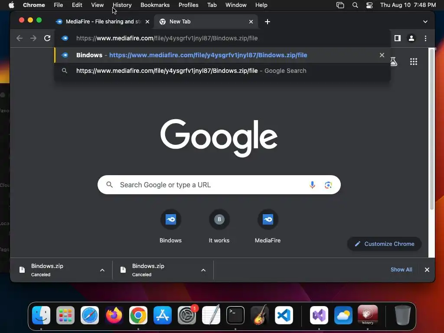Open the Bookmarks menu
Image resolution: width=444 pixels, height=333 pixels.
155,5
